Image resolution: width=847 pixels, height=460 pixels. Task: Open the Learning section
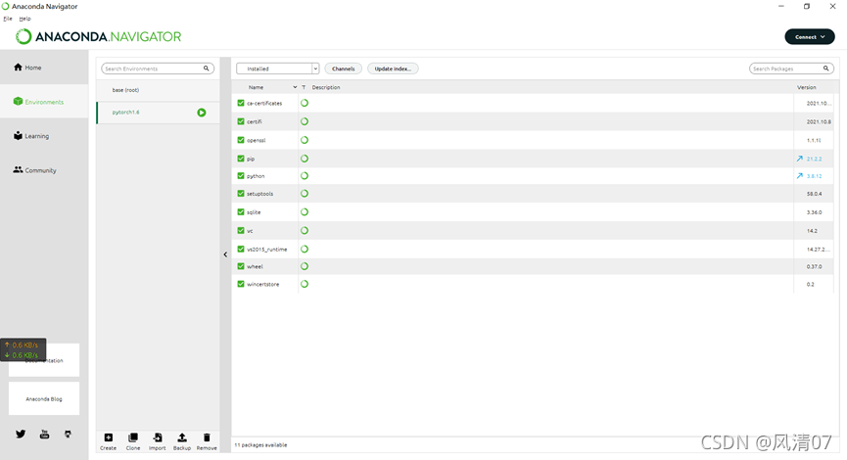pyautogui.click(x=31, y=136)
